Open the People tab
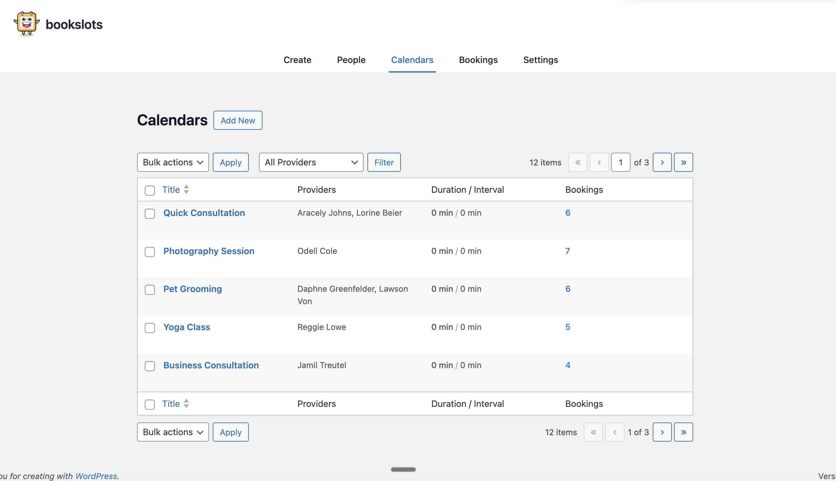This screenshot has height=481, width=836. click(x=351, y=60)
